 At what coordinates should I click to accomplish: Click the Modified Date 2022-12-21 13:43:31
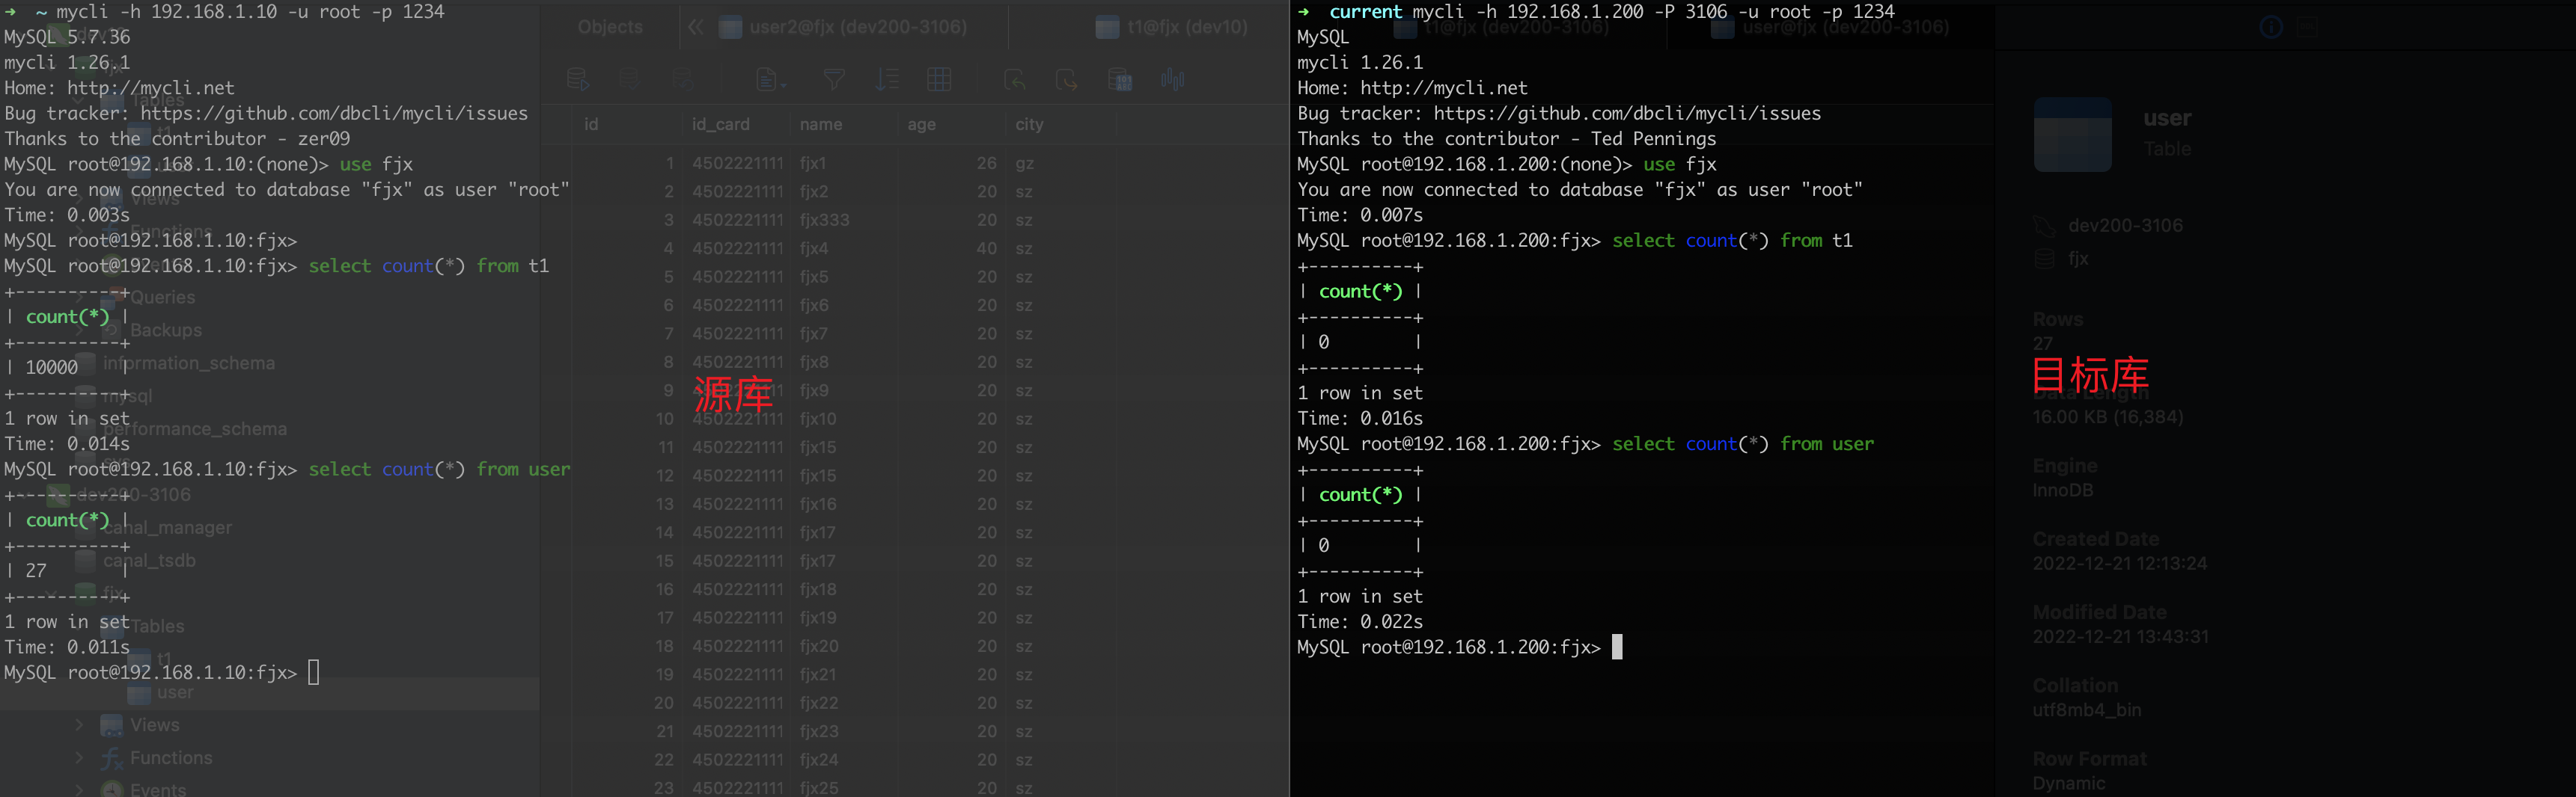[2120, 636]
